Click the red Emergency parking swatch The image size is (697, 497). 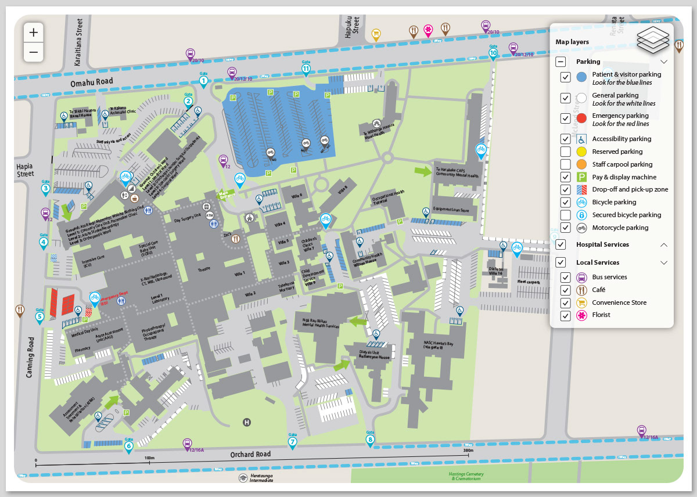click(x=581, y=118)
